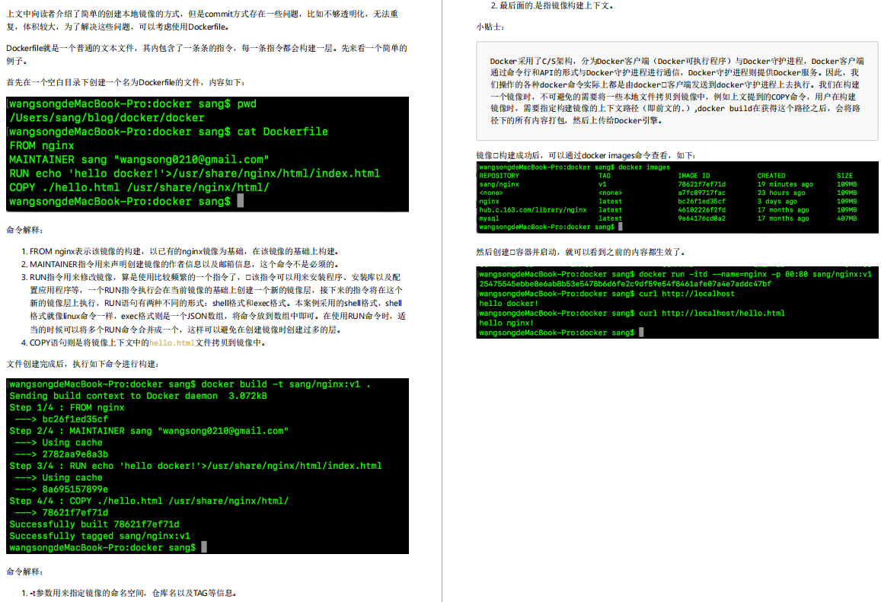This screenshot has height=602, width=881.
Task: Click the 'Step 2/4 : MAINTAINER sang' build line
Action: click(x=149, y=432)
